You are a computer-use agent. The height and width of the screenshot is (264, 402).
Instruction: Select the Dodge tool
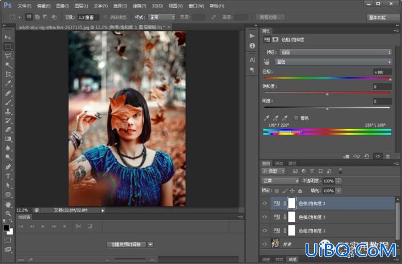click(x=8, y=157)
